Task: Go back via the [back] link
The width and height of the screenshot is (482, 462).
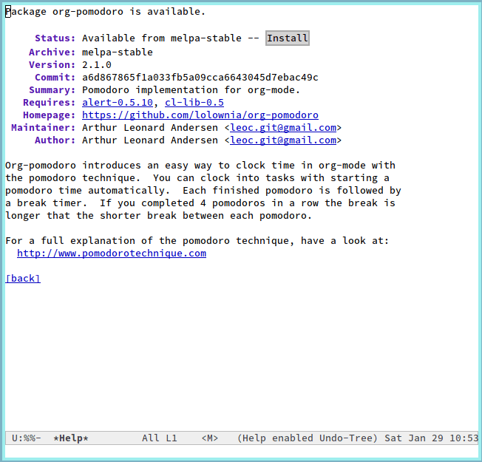Action: (x=23, y=279)
